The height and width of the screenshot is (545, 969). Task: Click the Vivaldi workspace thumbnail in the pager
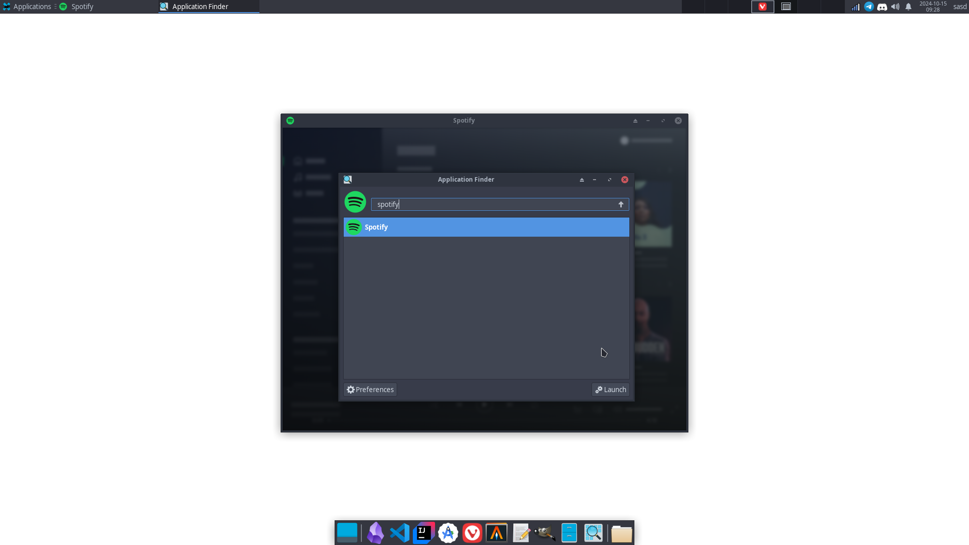[x=763, y=7]
